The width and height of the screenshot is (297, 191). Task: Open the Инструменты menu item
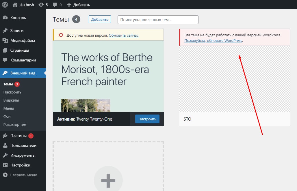[x=23, y=155]
